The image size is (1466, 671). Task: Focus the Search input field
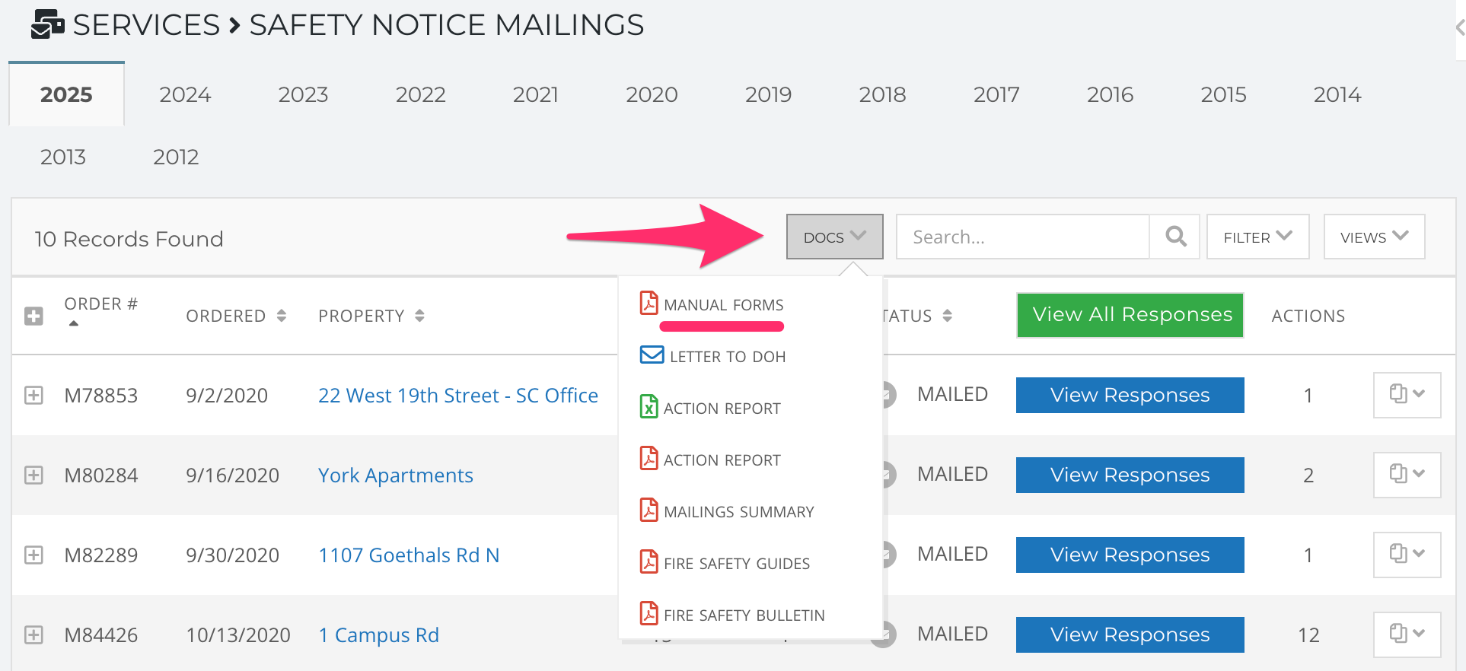1022,237
